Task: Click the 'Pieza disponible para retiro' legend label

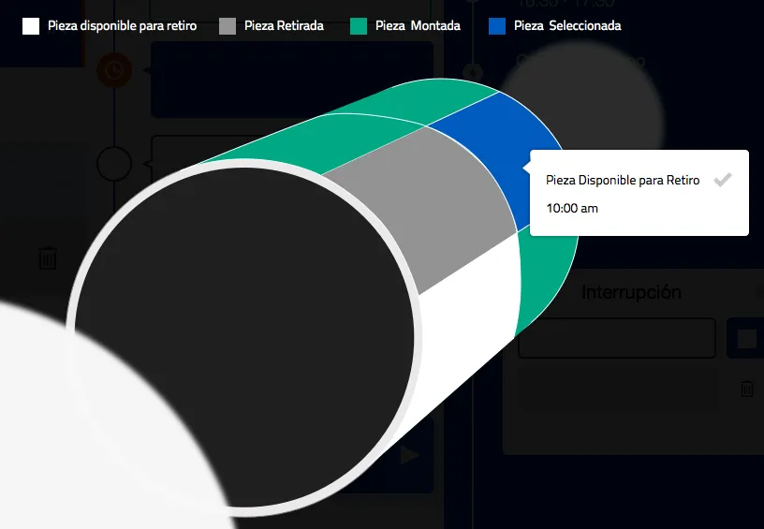Action: coord(123,26)
